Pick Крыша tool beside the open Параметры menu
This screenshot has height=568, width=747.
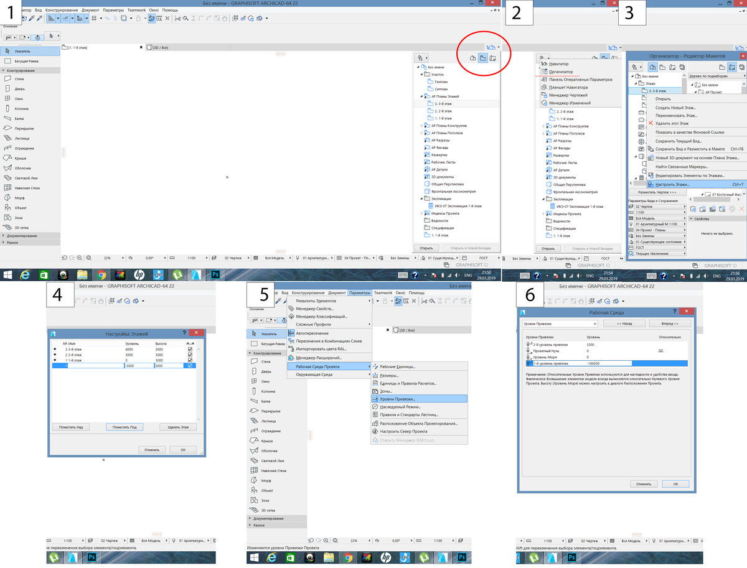click(277, 441)
